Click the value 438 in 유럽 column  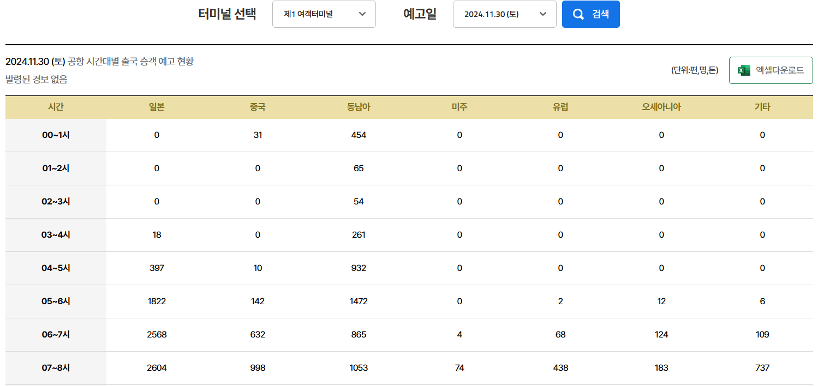click(560, 368)
